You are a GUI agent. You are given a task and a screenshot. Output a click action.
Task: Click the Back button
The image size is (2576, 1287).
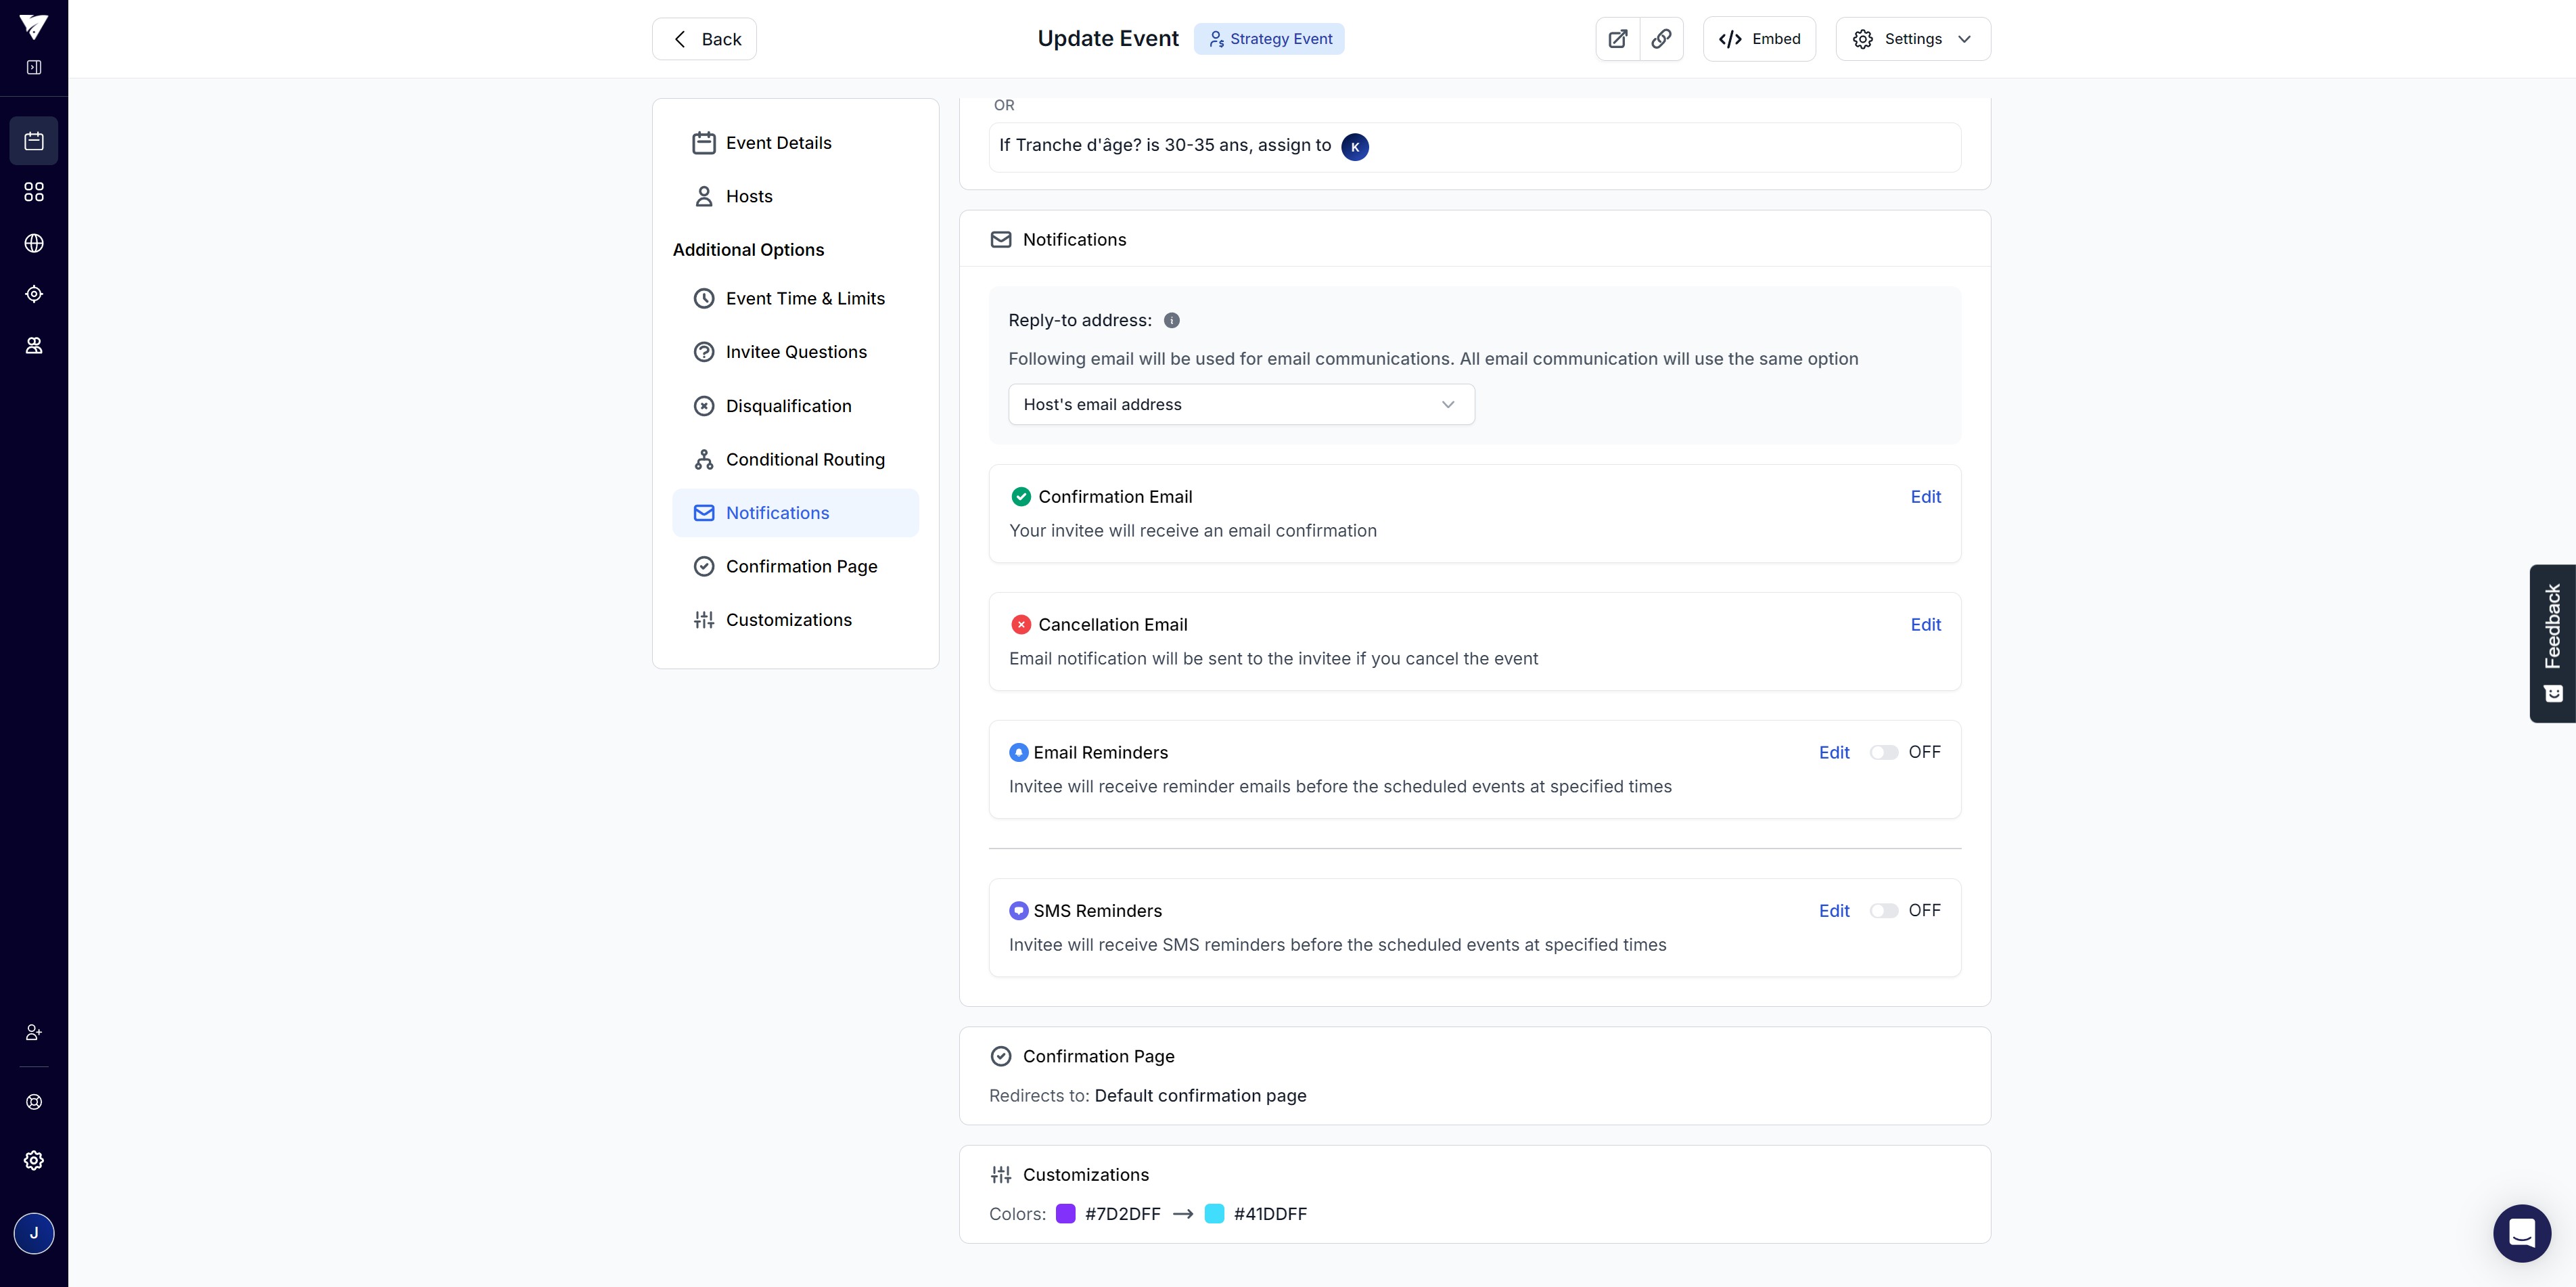click(x=704, y=39)
